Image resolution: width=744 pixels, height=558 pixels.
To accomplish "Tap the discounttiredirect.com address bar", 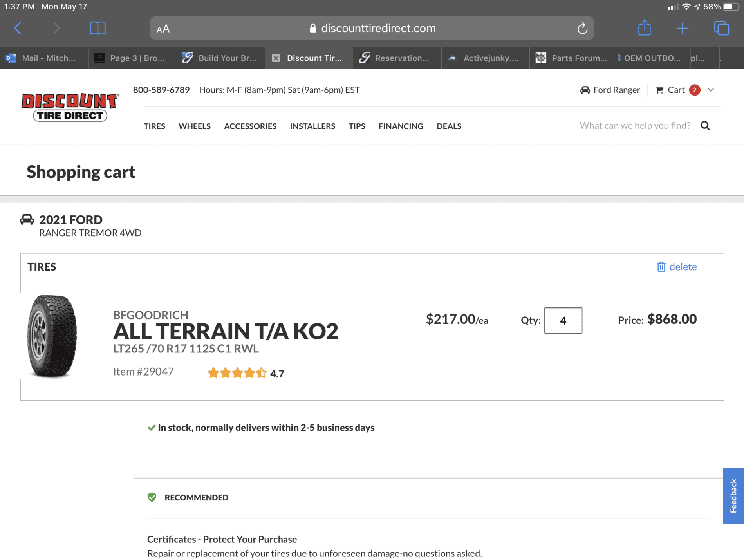I will tap(372, 28).
